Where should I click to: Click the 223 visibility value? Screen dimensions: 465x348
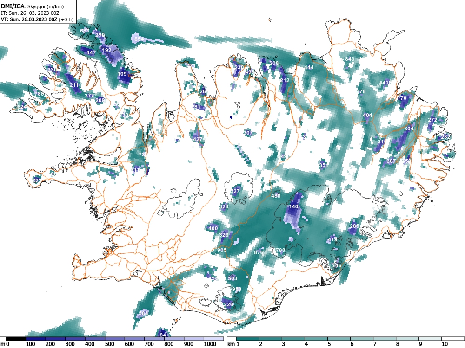click(37, 180)
